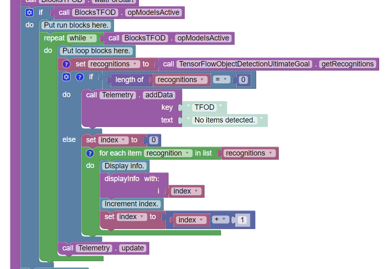This screenshot has width=387, height=269.
Task: Click the number 0 field in the length comparison
Action: point(243,80)
